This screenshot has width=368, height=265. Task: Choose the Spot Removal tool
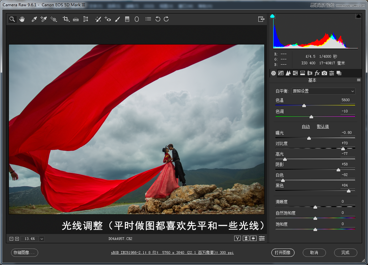[x=98, y=19]
